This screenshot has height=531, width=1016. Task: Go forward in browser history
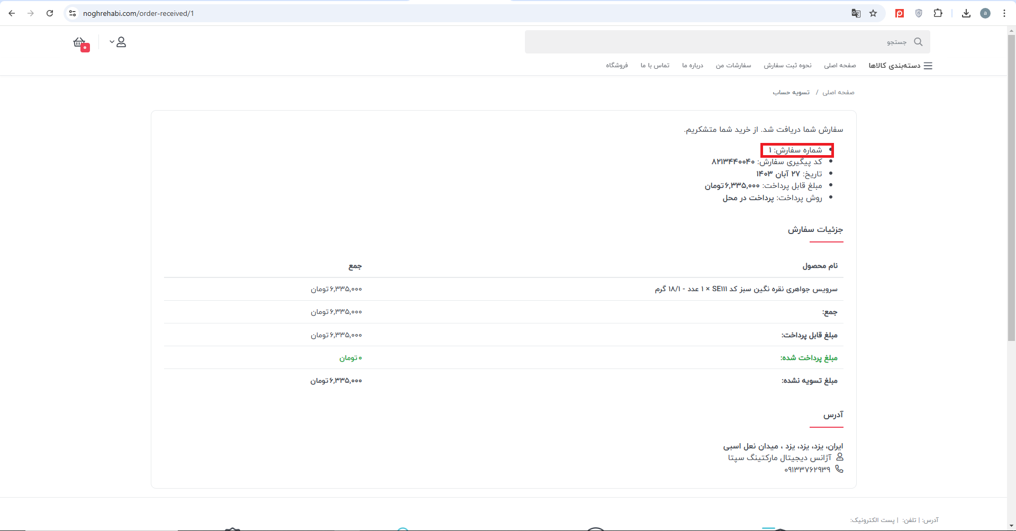click(31, 13)
